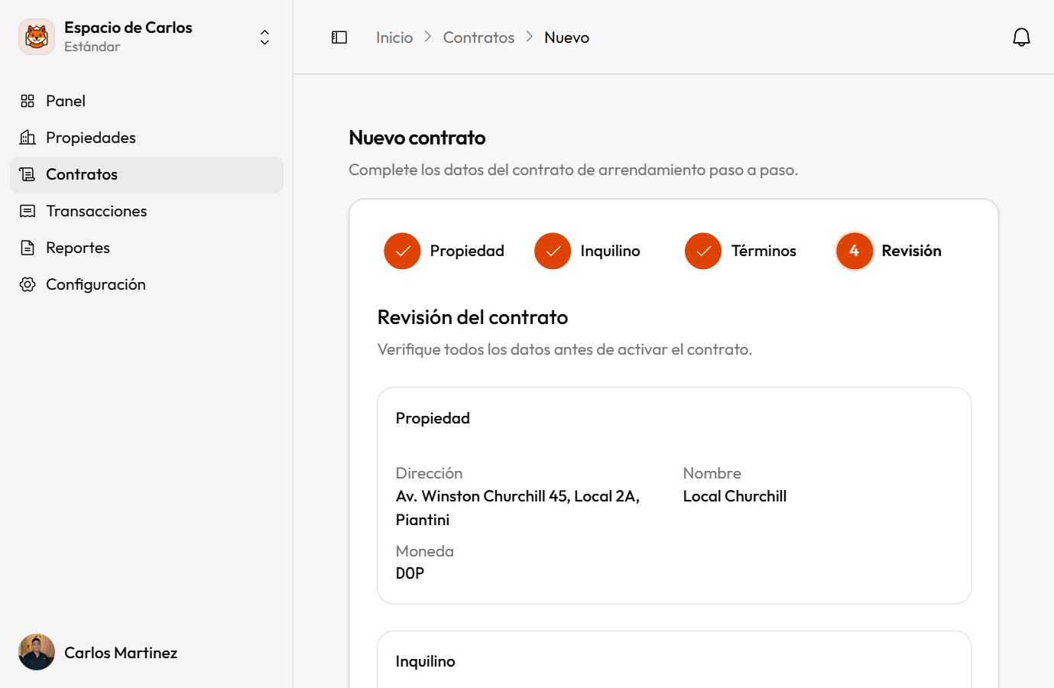Click the address Av. Winston Churchill 45
Image resolution: width=1054 pixels, height=688 pixels.
[x=517, y=508]
